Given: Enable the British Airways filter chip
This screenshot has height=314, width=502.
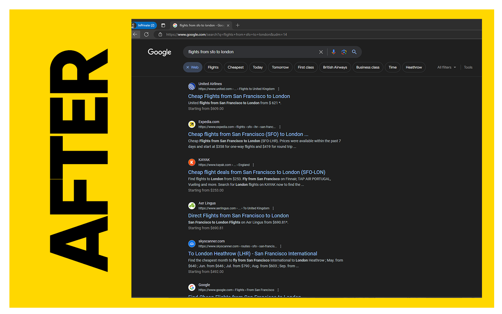Looking at the screenshot, I should tap(335, 67).
